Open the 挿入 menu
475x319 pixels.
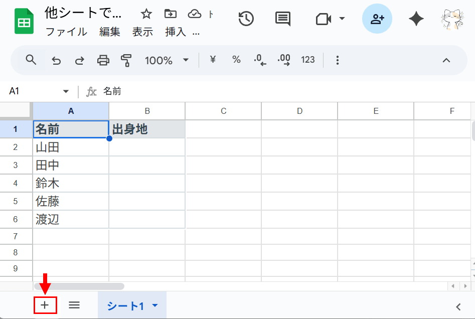[x=176, y=32]
